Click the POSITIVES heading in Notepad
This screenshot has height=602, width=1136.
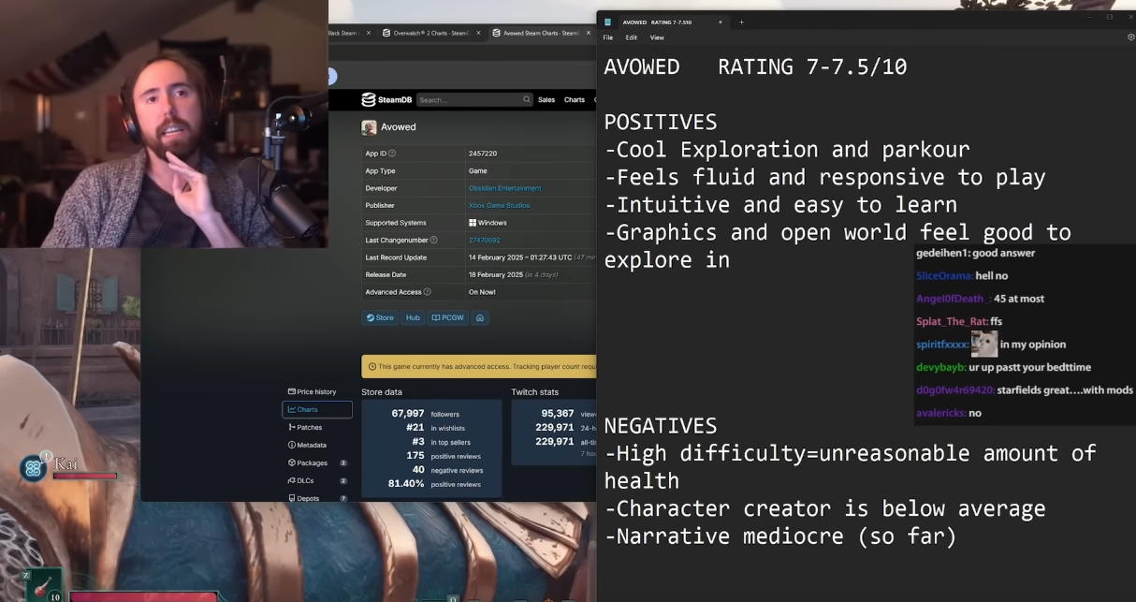pyautogui.click(x=661, y=123)
